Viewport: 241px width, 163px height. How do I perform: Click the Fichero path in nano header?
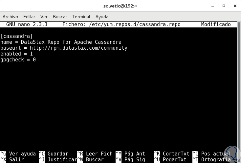pos(121,24)
